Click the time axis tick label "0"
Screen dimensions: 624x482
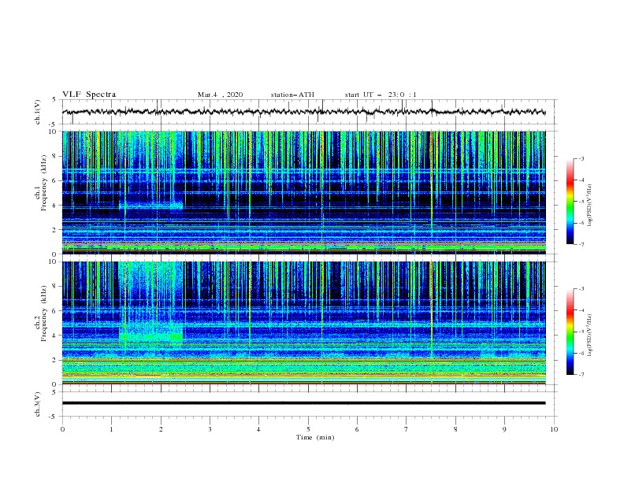tap(62, 429)
